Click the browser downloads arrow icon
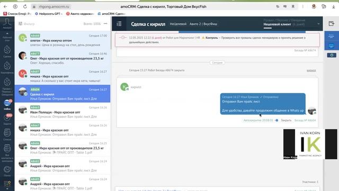Viewport: 339px width, 191px height. coord(333,7)
